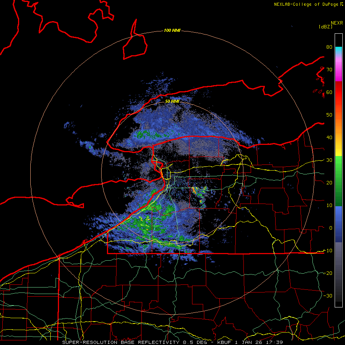345x345 pixels.
Task: Click the -20 value on the dBZ scale
Action: 328,273
